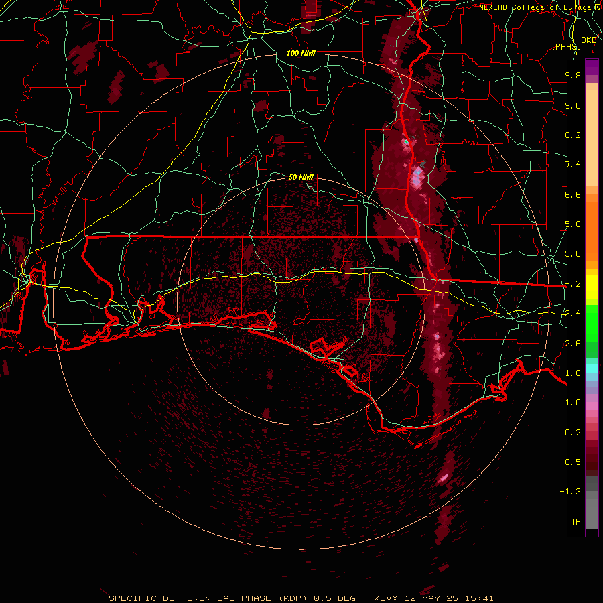
Task: Select the -0.5 scale value
Action: click(x=570, y=462)
